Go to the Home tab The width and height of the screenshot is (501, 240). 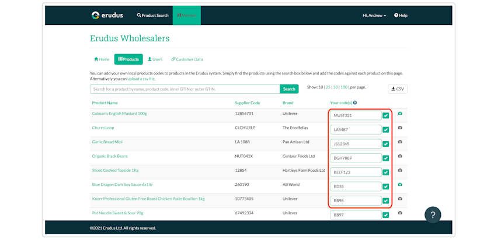point(102,59)
